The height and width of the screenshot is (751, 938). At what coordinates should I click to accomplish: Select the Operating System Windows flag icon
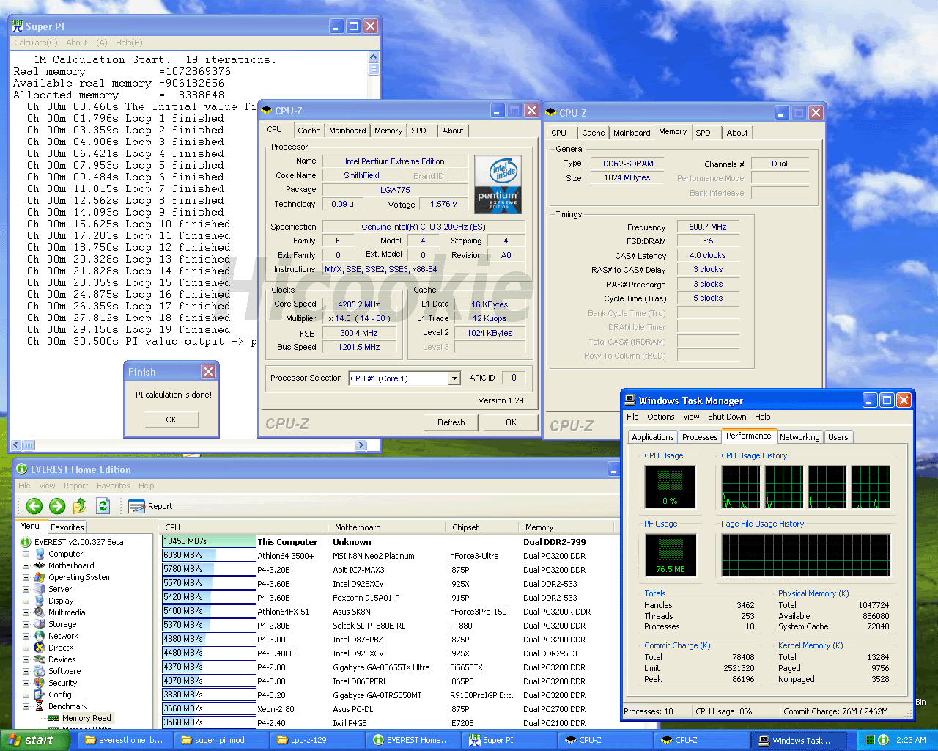40,577
